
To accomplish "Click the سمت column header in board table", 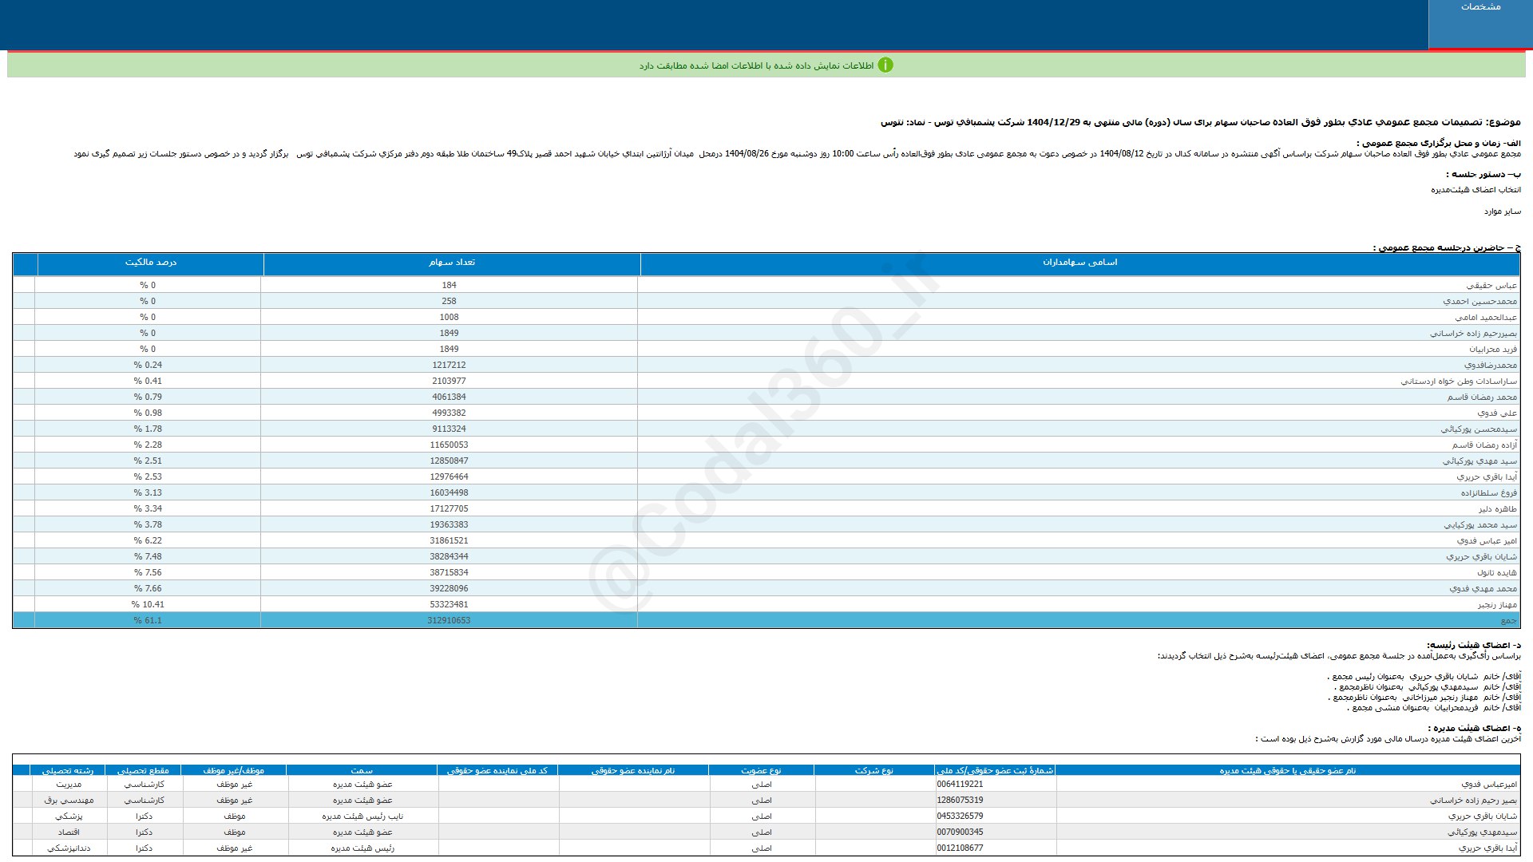I will (x=362, y=771).
